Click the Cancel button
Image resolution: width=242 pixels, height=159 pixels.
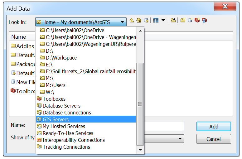coord(214,139)
